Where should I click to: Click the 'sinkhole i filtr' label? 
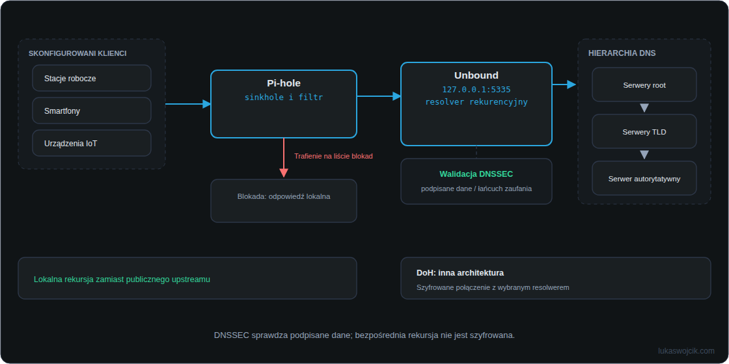(x=284, y=97)
